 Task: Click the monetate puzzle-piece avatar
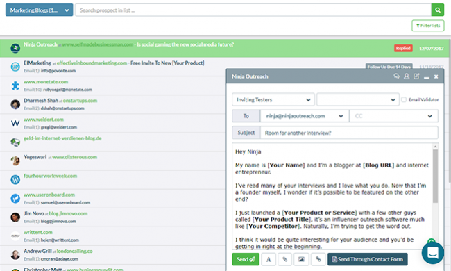tap(15, 85)
